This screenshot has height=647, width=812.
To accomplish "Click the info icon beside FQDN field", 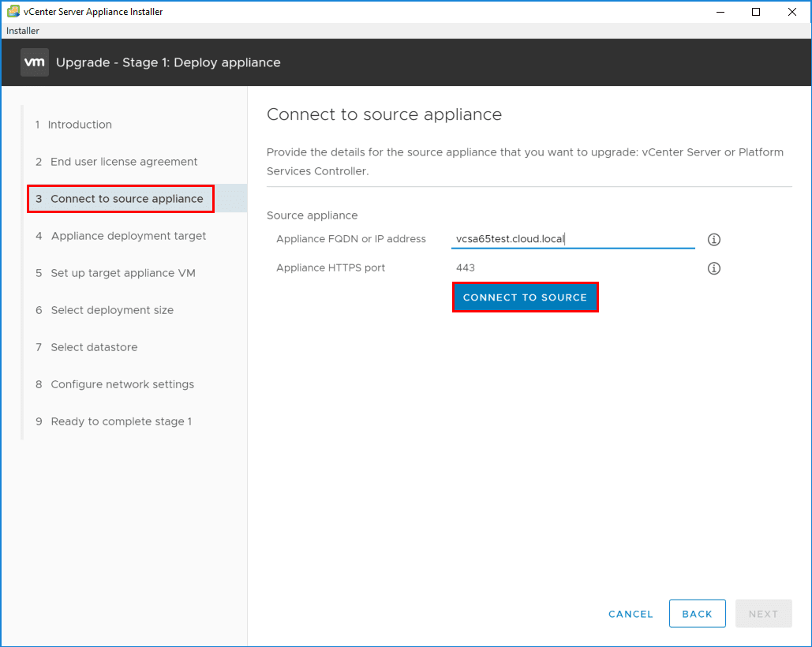I will point(714,239).
